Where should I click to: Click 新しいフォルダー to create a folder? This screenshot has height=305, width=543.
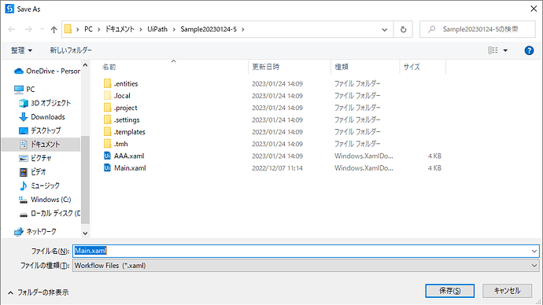coord(71,50)
